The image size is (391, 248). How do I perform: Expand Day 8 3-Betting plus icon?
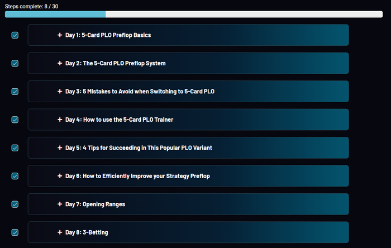(60, 232)
